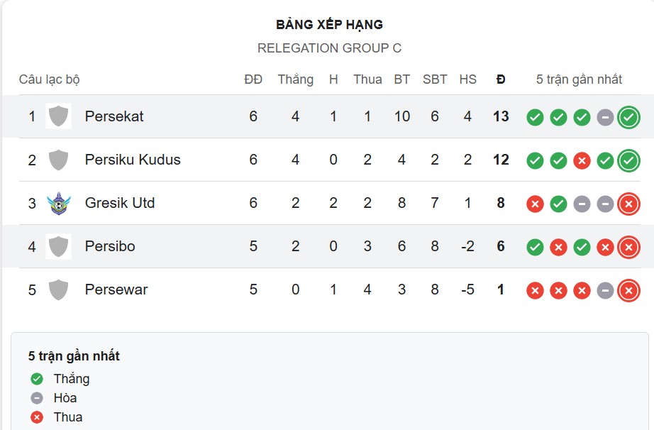Click the 5 trận gần nhất legend title

click(x=74, y=355)
